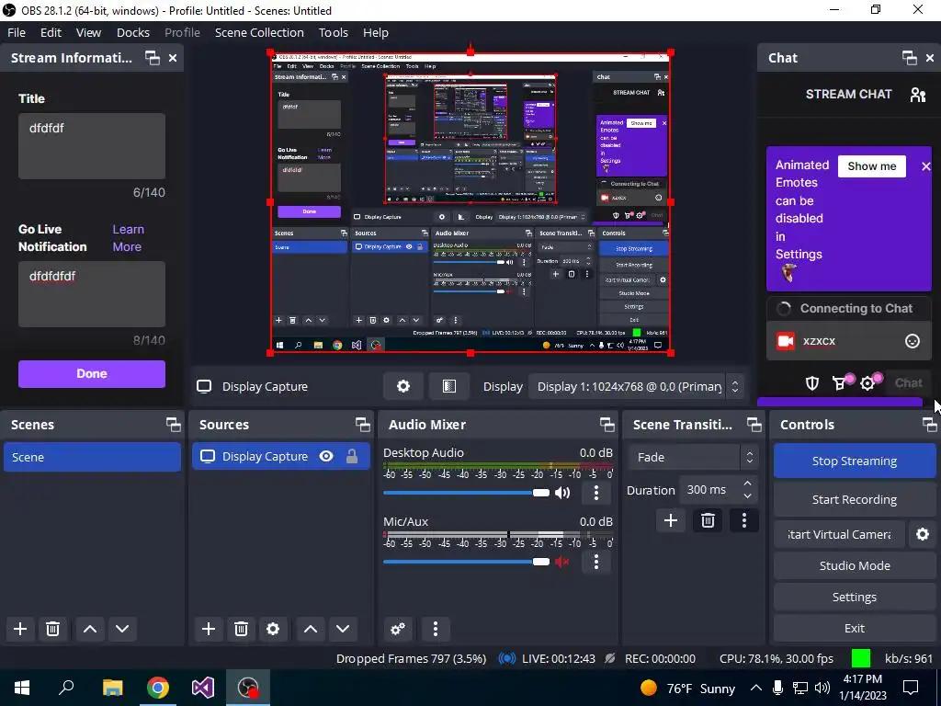941x706 pixels.
Task: Open Windows Start menu
Action: click(x=22, y=688)
